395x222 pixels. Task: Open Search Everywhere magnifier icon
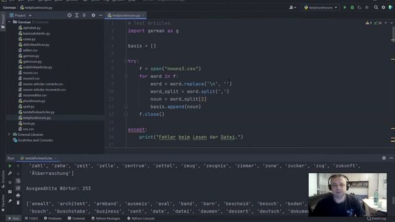point(376,7)
